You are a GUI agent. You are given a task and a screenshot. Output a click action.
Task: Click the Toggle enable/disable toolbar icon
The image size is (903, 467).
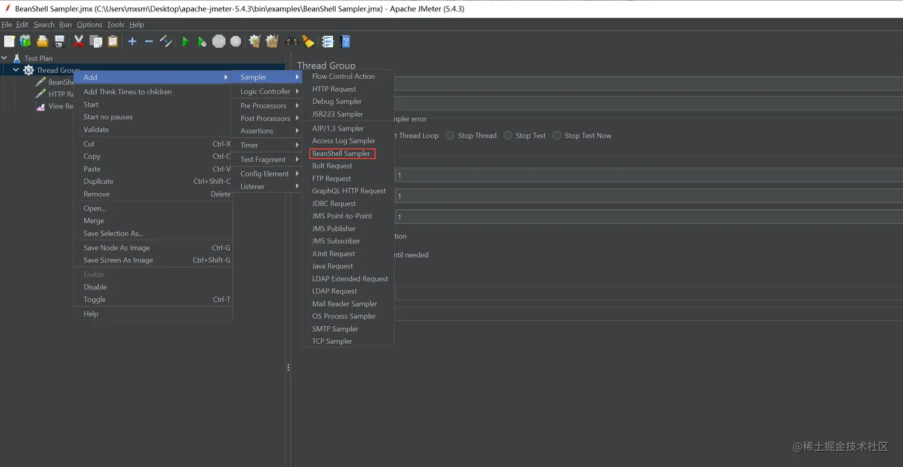[x=166, y=41]
